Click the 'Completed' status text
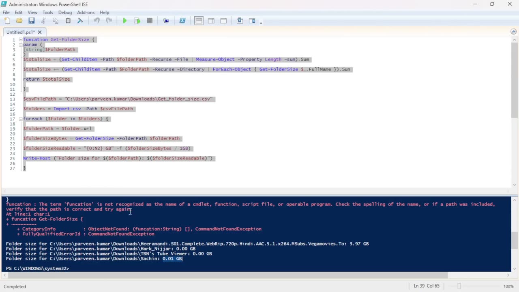Viewport: 519px width, 292px height. pyautogui.click(x=15, y=286)
